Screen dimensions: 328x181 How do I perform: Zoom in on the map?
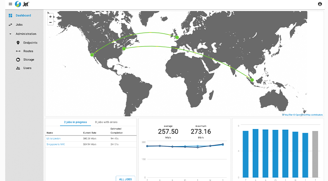[x=50, y=17]
